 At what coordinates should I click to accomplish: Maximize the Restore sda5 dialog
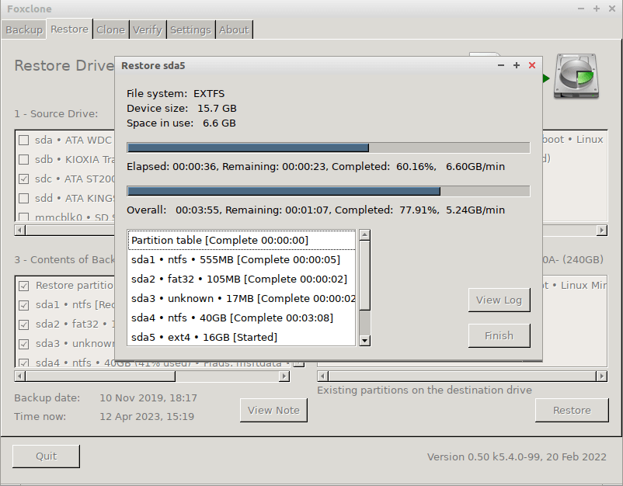pyautogui.click(x=517, y=66)
